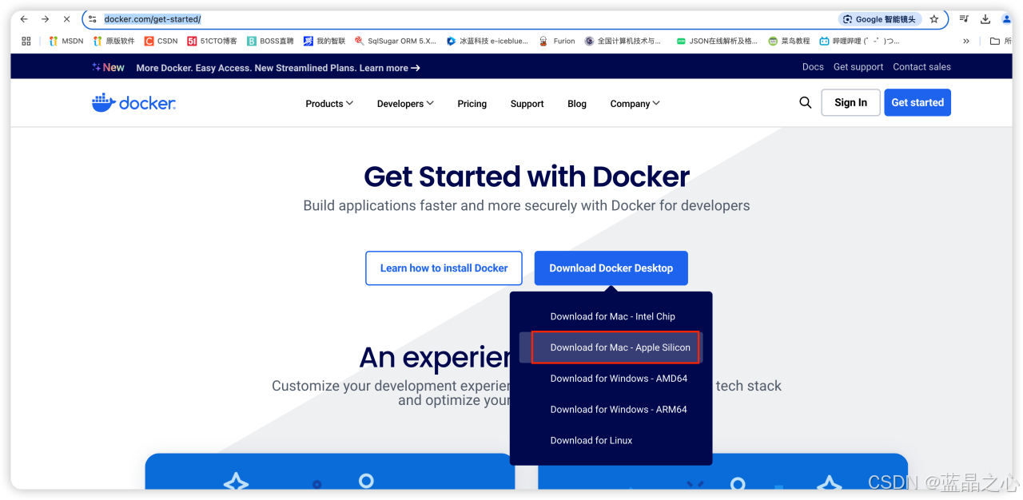Viewport: 1023px width, 500px height.
Task: Open the Pricing menu item
Action: pyautogui.click(x=472, y=104)
